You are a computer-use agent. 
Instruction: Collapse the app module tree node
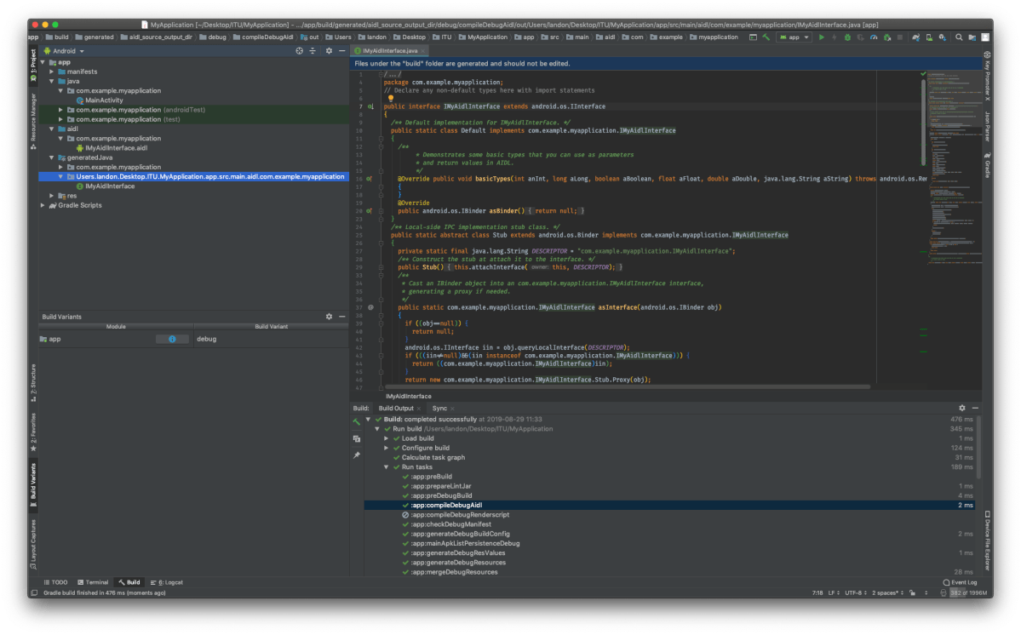[43, 62]
